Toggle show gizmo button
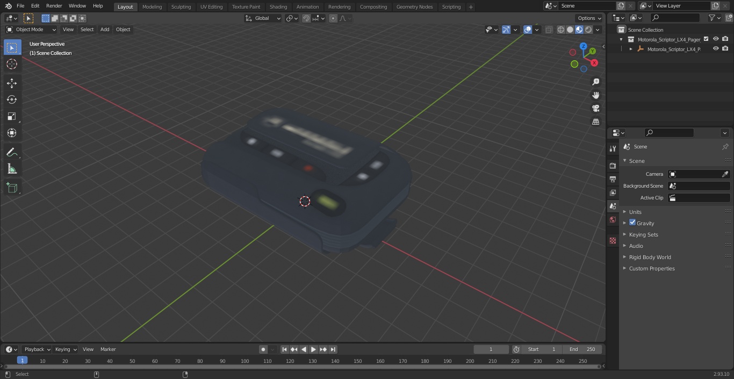This screenshot has width=734, height=379. (506, 30)
